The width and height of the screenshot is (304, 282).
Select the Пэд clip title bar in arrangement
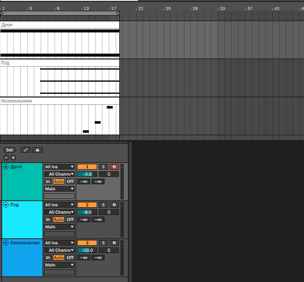point(60,63)
